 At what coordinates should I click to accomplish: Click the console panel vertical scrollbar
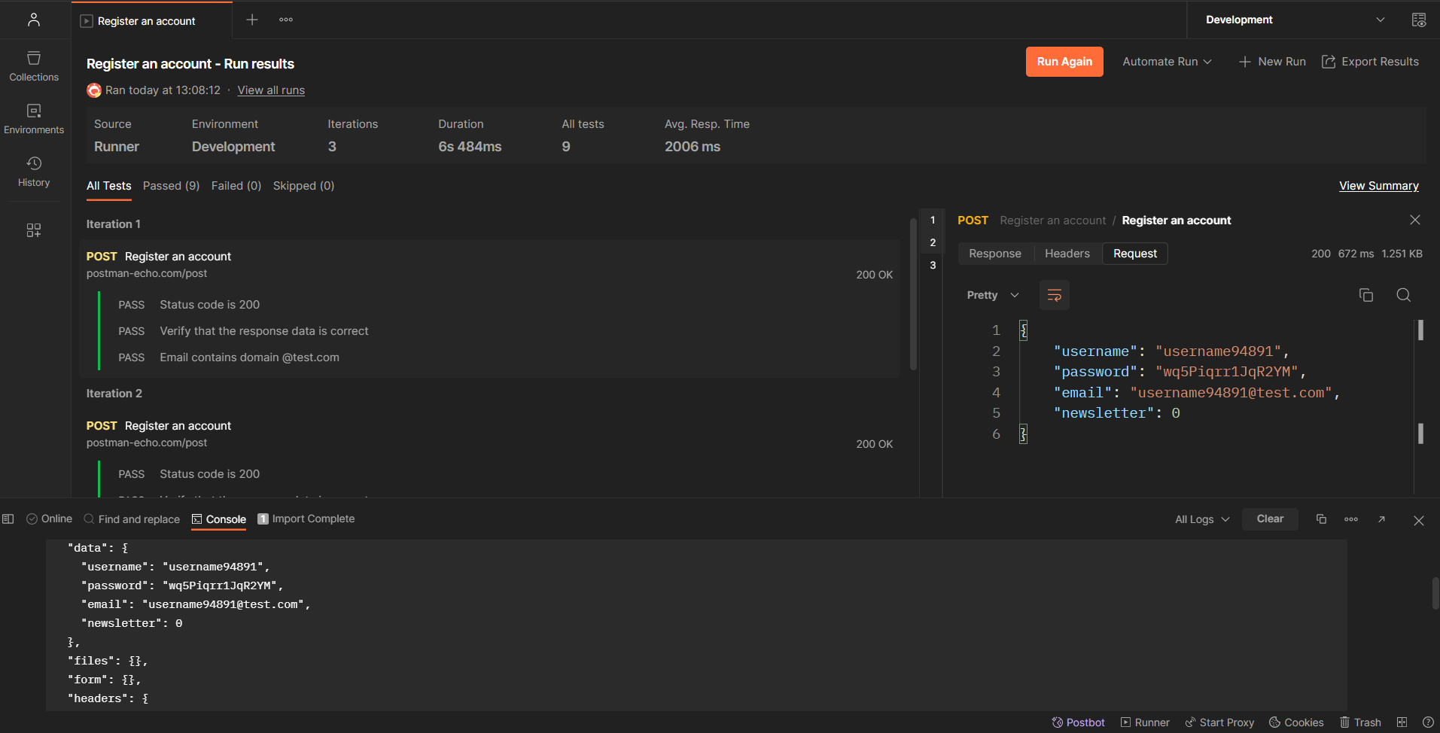coord(1435,593)
